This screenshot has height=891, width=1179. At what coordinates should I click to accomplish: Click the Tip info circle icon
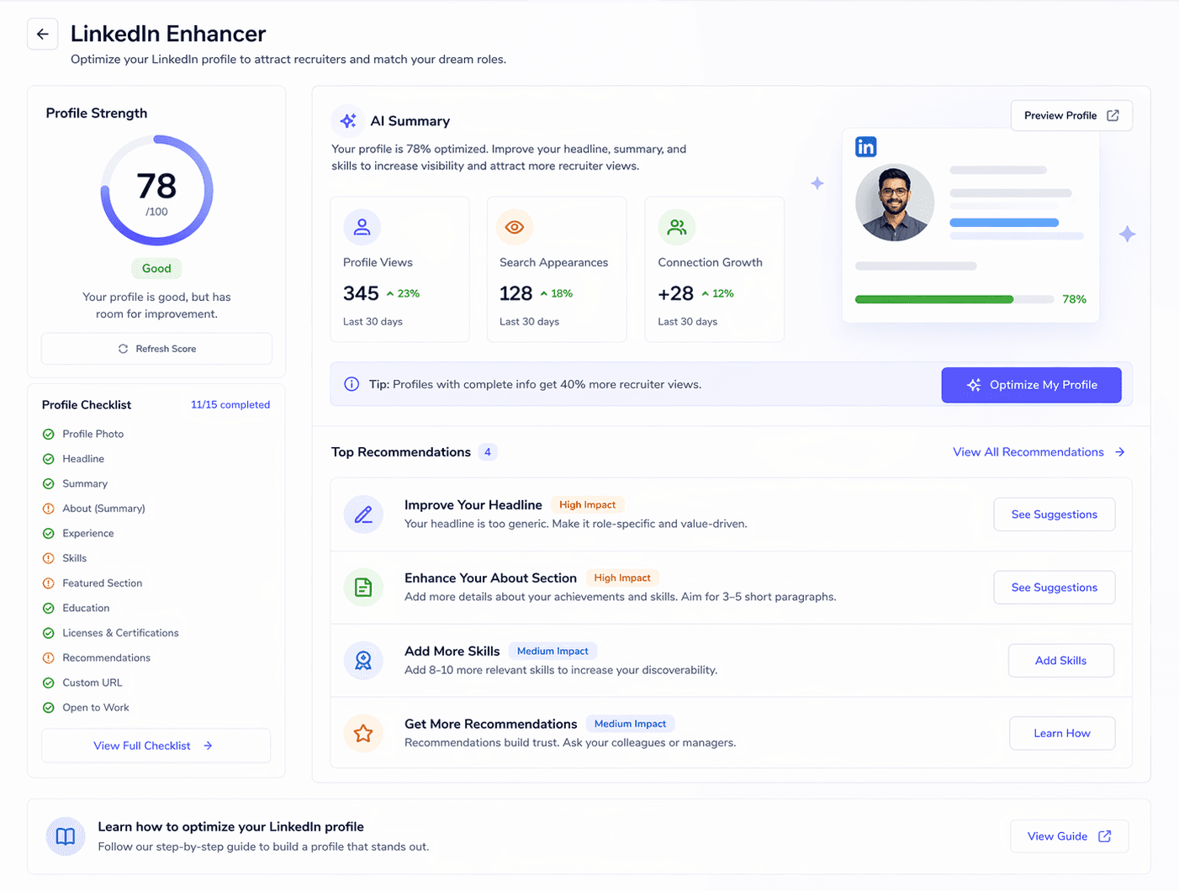pyautogui.click(x=352, y=384)
